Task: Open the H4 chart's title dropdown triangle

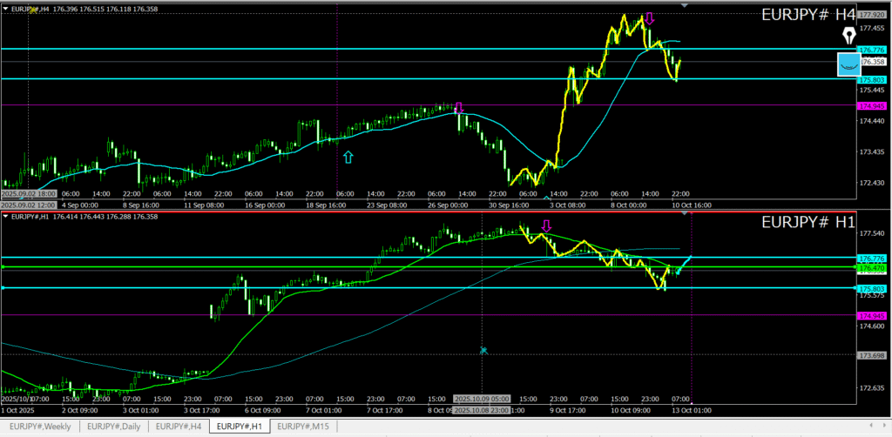Action: (5, 8)
